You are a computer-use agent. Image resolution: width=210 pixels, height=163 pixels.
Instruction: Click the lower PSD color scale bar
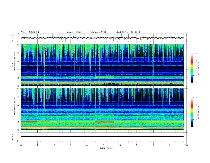[x=192, y=112]
